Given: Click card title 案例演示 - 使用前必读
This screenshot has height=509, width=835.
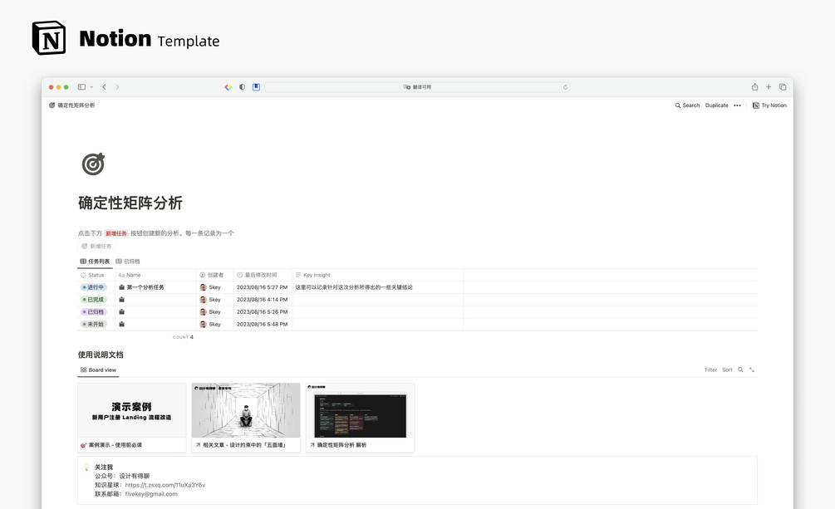Looking at the screenshot, I should (x=115, y=445).
